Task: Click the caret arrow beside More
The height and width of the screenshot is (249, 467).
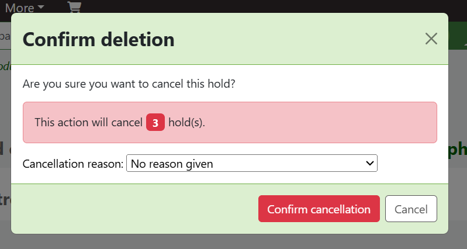Action: [40, 8]
